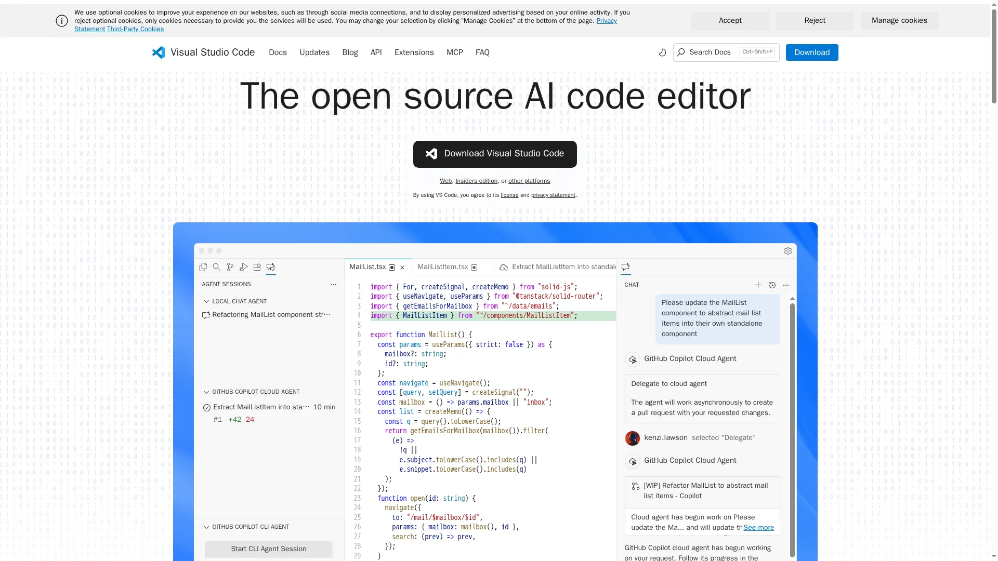Open chat history clock icon
This screenshot has height=561, width=998.
pos(772,285)
